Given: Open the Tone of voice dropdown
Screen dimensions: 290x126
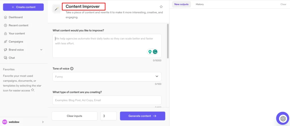Looking at the screenshot, I should (x=157, y=77).
